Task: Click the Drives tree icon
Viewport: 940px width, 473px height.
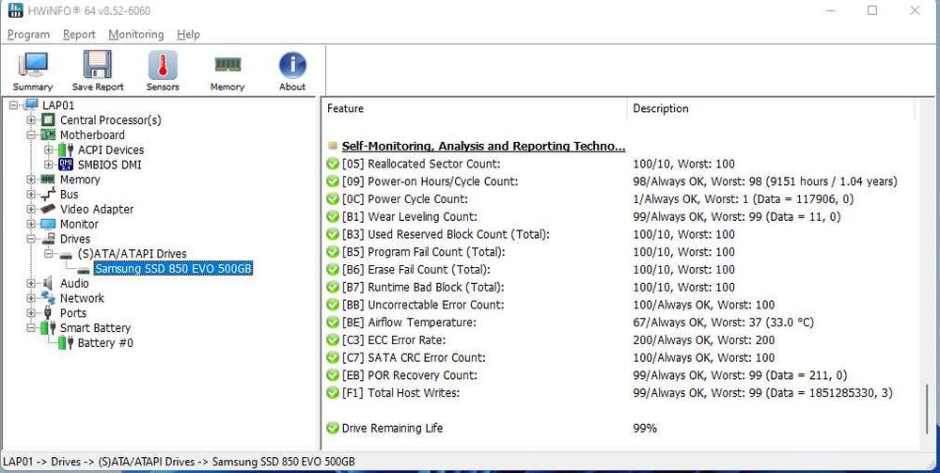Action: click(x=48, y=239)
